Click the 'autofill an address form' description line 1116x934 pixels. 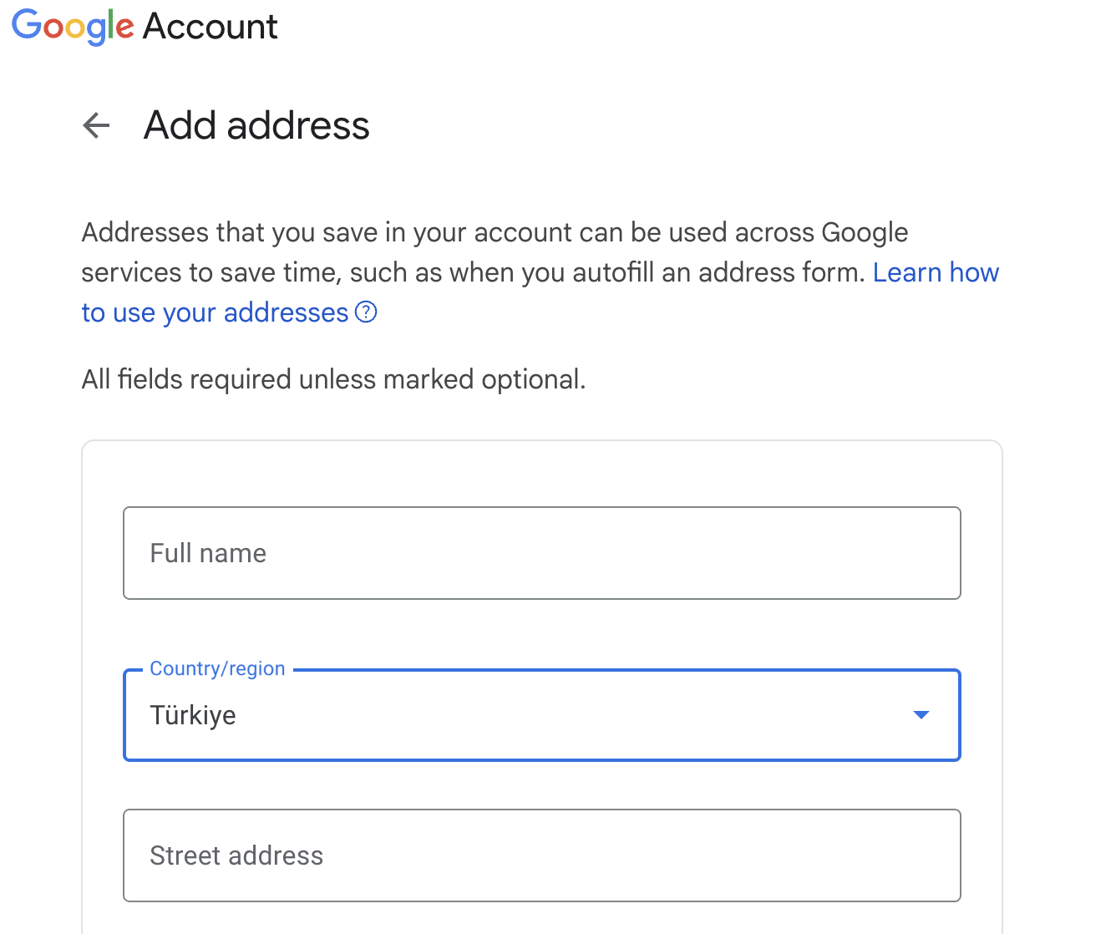click(x=472, y=272)
